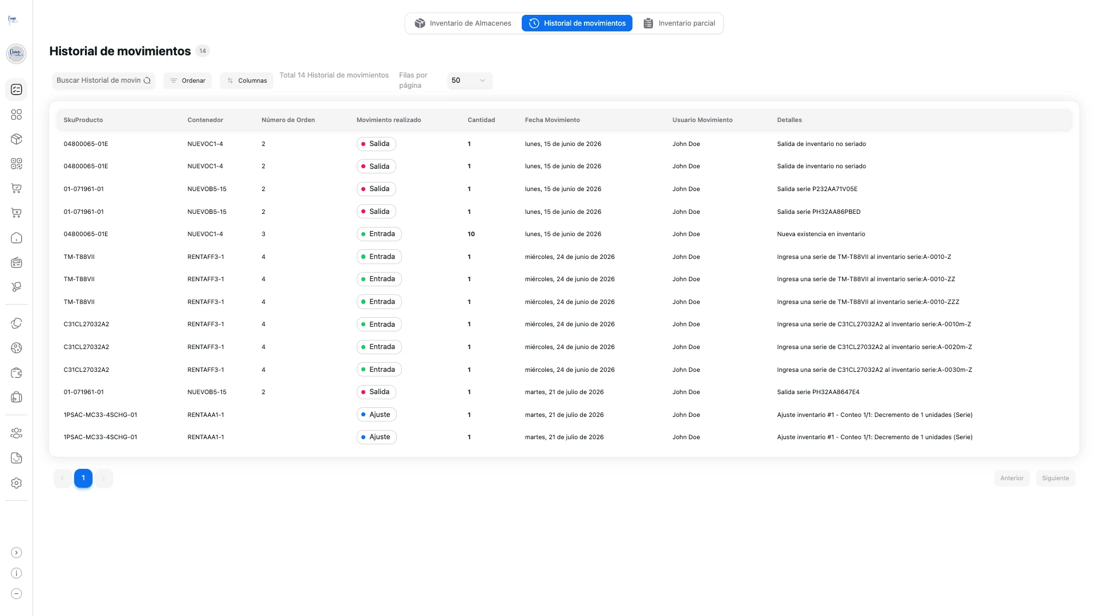Click the search magnifier icon
Screen dimensions: 1096x616
pos(147,80)
